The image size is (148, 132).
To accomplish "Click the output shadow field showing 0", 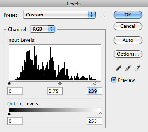I will pyautogui.click(x=15, y=121).
